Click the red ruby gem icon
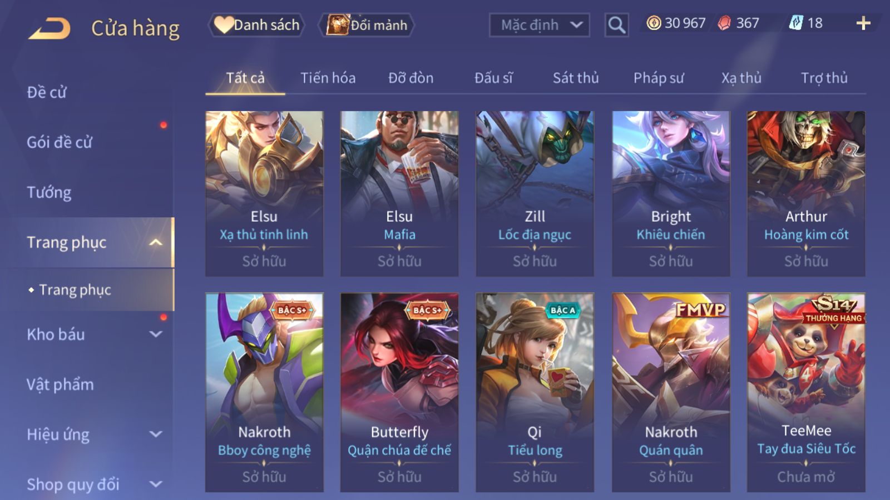Image resolution: width=890 pixels, height=500 pixels. click(724, 23)
